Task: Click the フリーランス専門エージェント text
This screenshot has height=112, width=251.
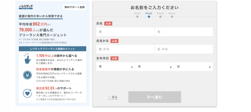Action: coord(43,35)
